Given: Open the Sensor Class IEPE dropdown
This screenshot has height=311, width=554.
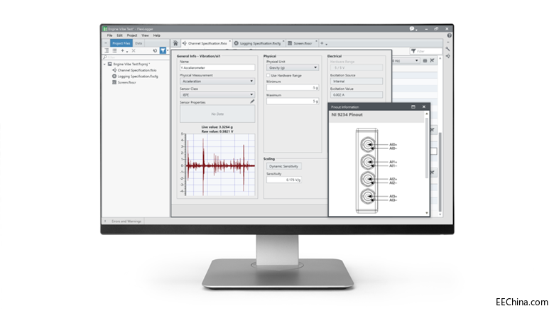Looking at the screenshot, I should pos(217,94).
